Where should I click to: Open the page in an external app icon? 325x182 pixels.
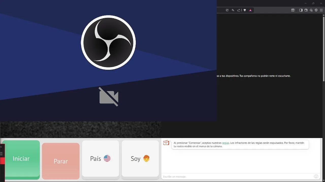(x=227, y=10)
